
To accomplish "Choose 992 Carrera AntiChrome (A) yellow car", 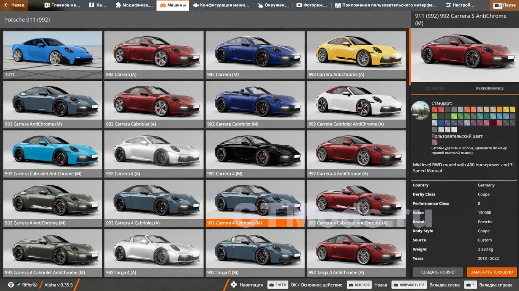I will pyautogui.click(x=356, y=55).
